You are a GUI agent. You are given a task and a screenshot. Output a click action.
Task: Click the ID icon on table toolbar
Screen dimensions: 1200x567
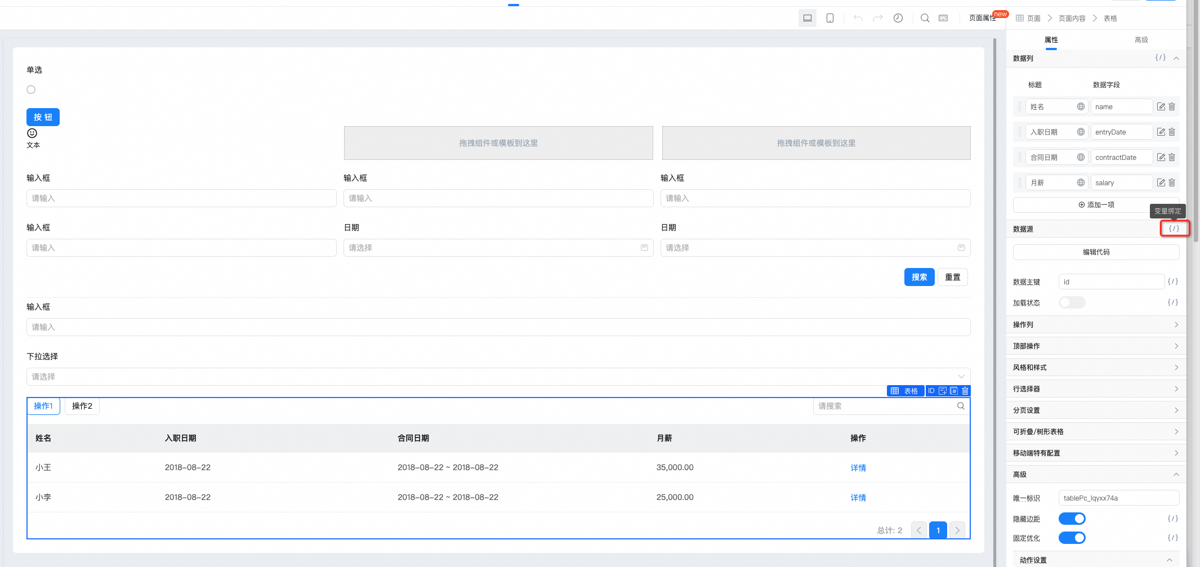(931, 391)
